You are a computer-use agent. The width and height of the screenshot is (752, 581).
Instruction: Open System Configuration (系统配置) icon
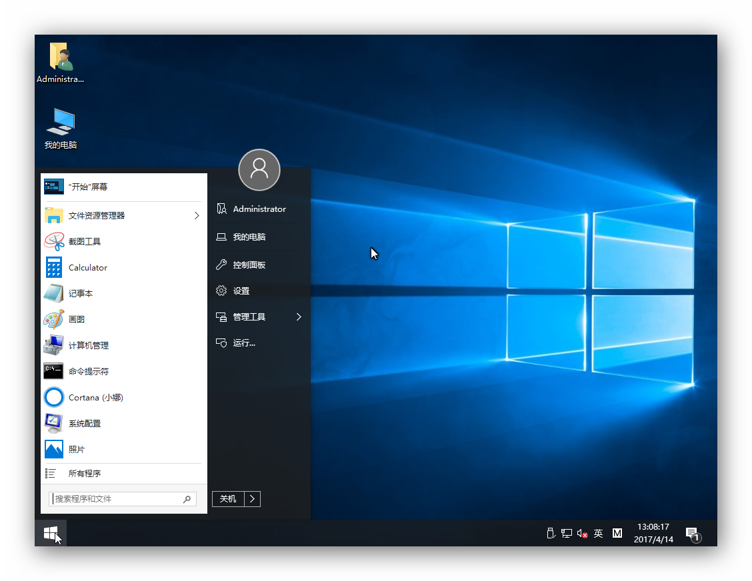(54, 423)
